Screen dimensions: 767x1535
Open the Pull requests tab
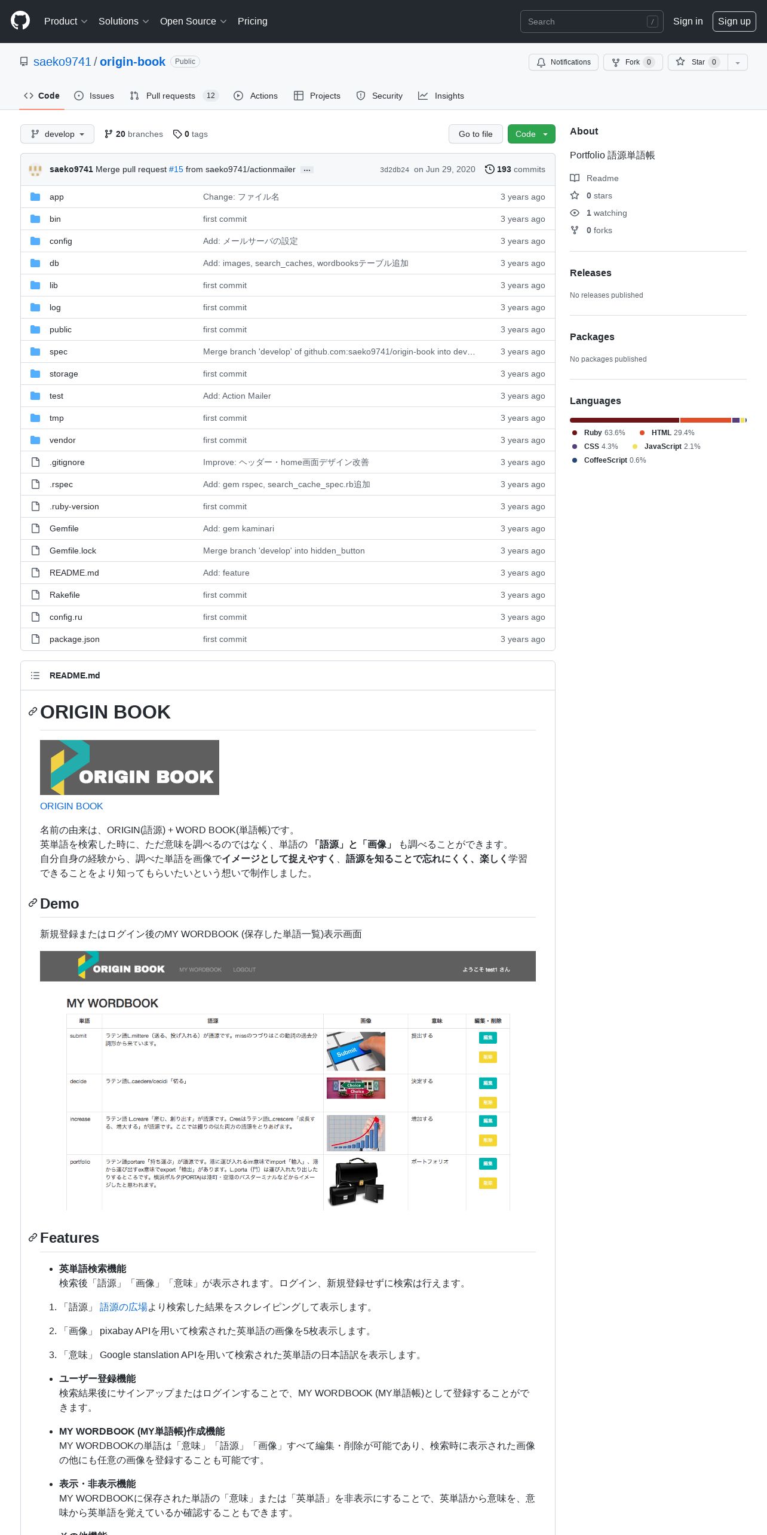click(x=174, y=96)
